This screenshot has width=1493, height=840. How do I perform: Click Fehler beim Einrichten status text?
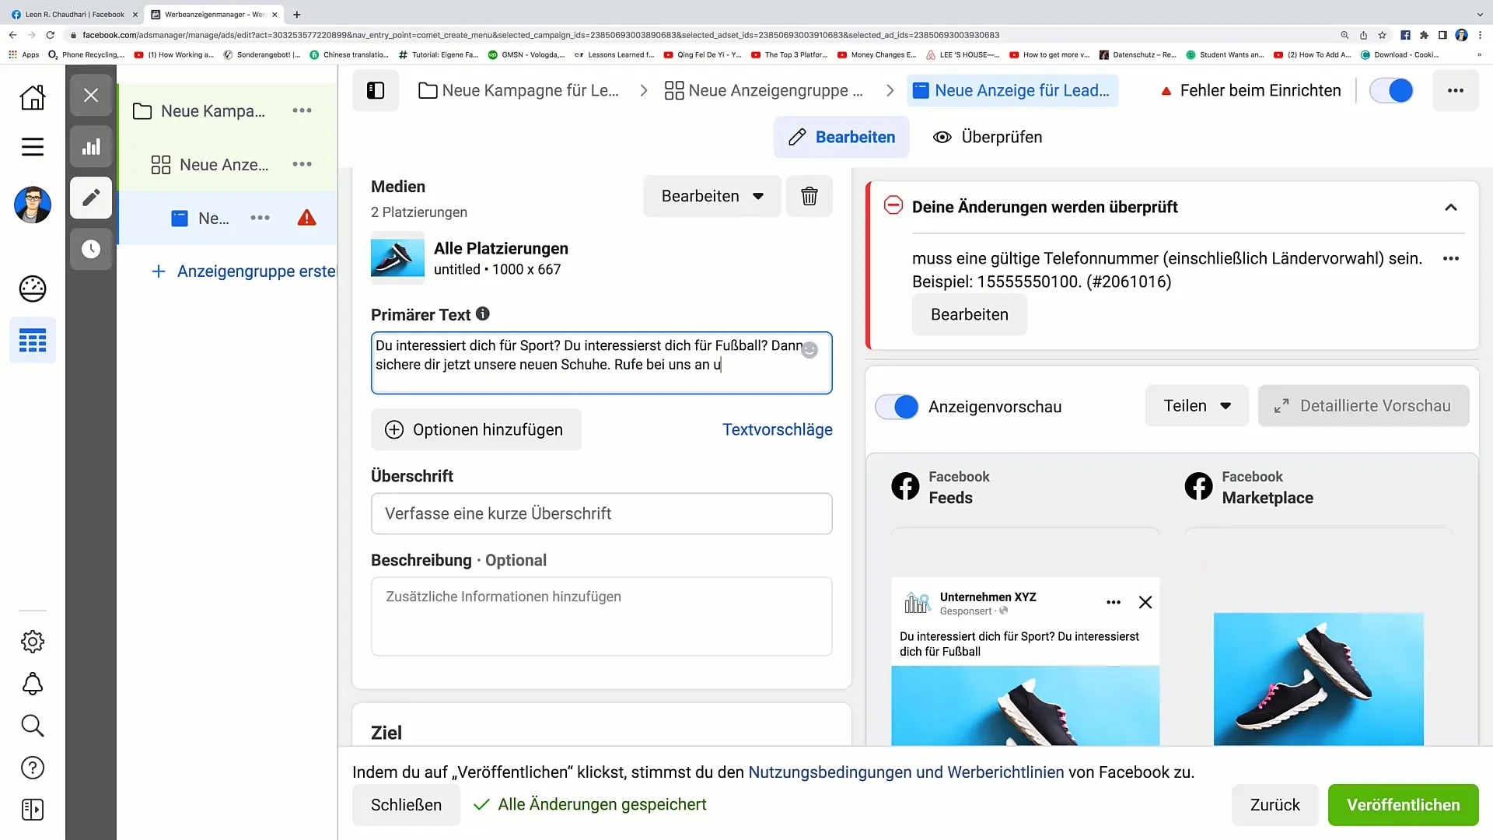click(1260, 90)
